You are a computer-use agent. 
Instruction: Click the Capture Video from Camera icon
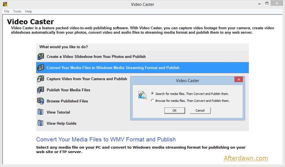click(x=40, y=79)
